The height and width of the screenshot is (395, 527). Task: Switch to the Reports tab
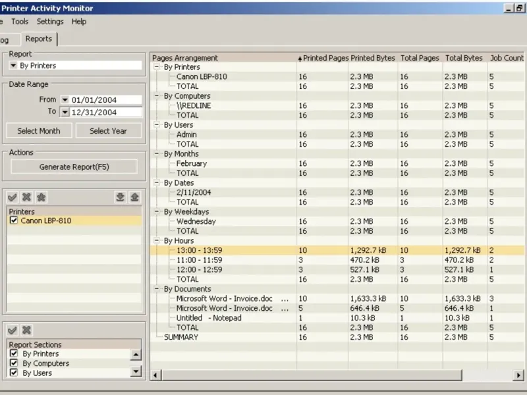(x=39, y=39)
